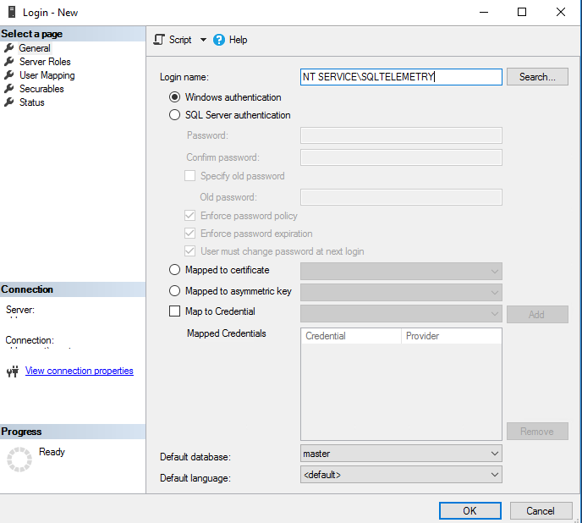The width and height of the screenshot is (582, 523).
Task: Open the Server Roles page
Action: tap(45, 62)
